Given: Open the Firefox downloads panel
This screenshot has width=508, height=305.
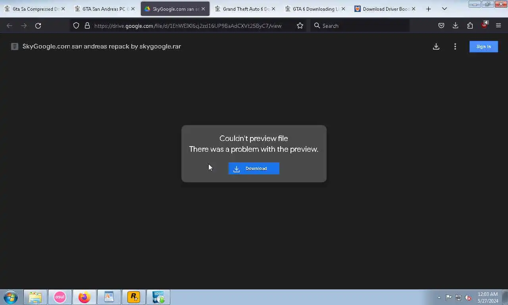Looking at the screenshot, I should pos(455,26).
